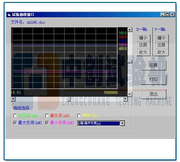Click the vertical scrollbar down arrow
The image size is (180, 162).
(x=130, y=95)
